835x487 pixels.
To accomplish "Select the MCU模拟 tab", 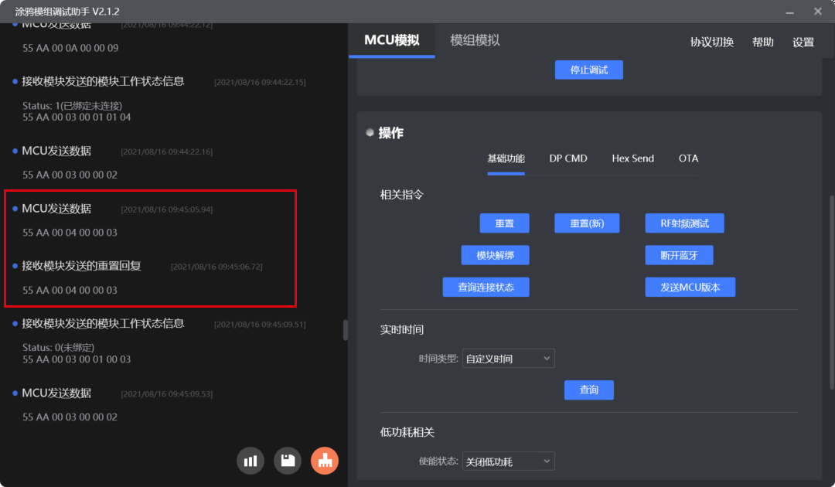I will point(392,40).
